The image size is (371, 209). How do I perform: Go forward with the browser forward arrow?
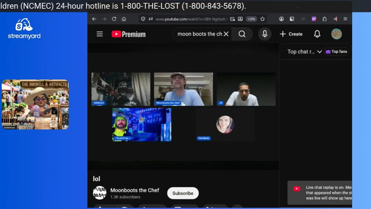pos(104,19)
